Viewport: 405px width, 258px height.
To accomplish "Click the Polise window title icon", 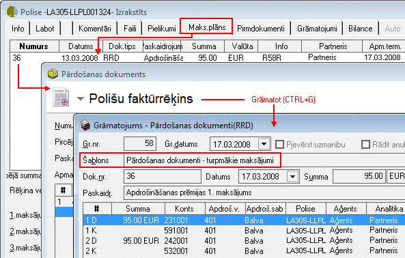I will (x=12, y=12).
